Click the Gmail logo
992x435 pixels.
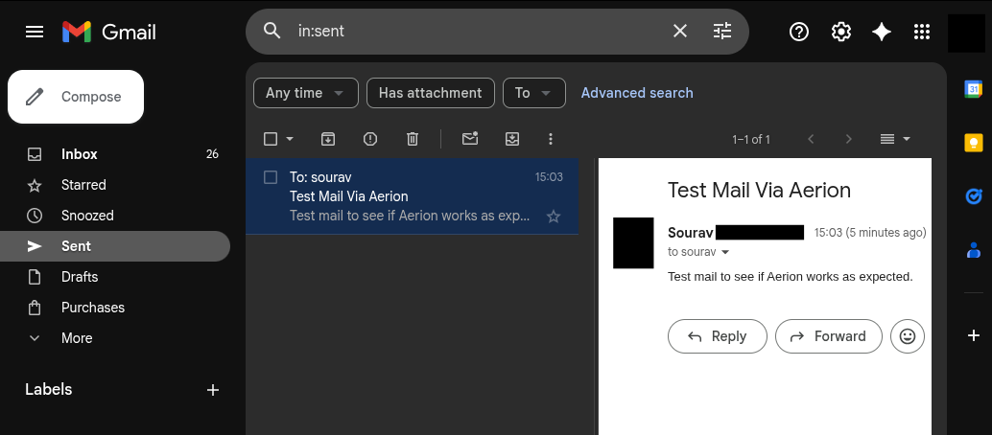coord(108,32)
